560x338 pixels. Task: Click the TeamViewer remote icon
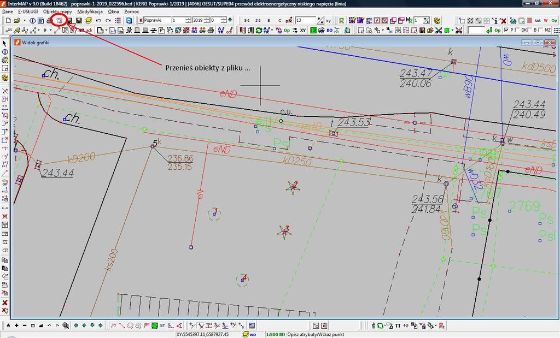[129, 21]
